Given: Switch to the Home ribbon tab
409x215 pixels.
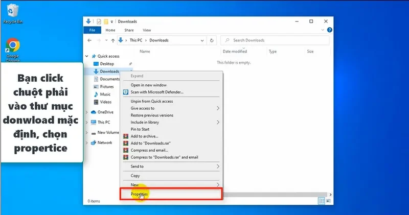Looking at the screenshot, I should 110,30.
